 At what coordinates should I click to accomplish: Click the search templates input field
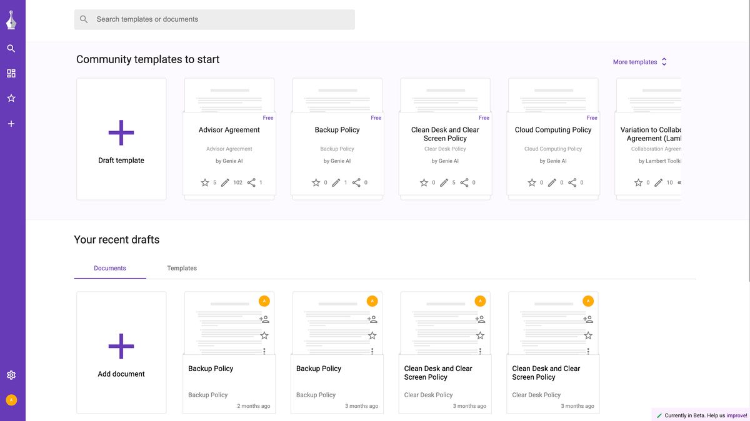pos(214,19)
